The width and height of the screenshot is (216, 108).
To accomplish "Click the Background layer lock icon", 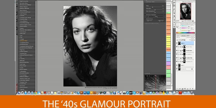I will [x=192, y=69].
